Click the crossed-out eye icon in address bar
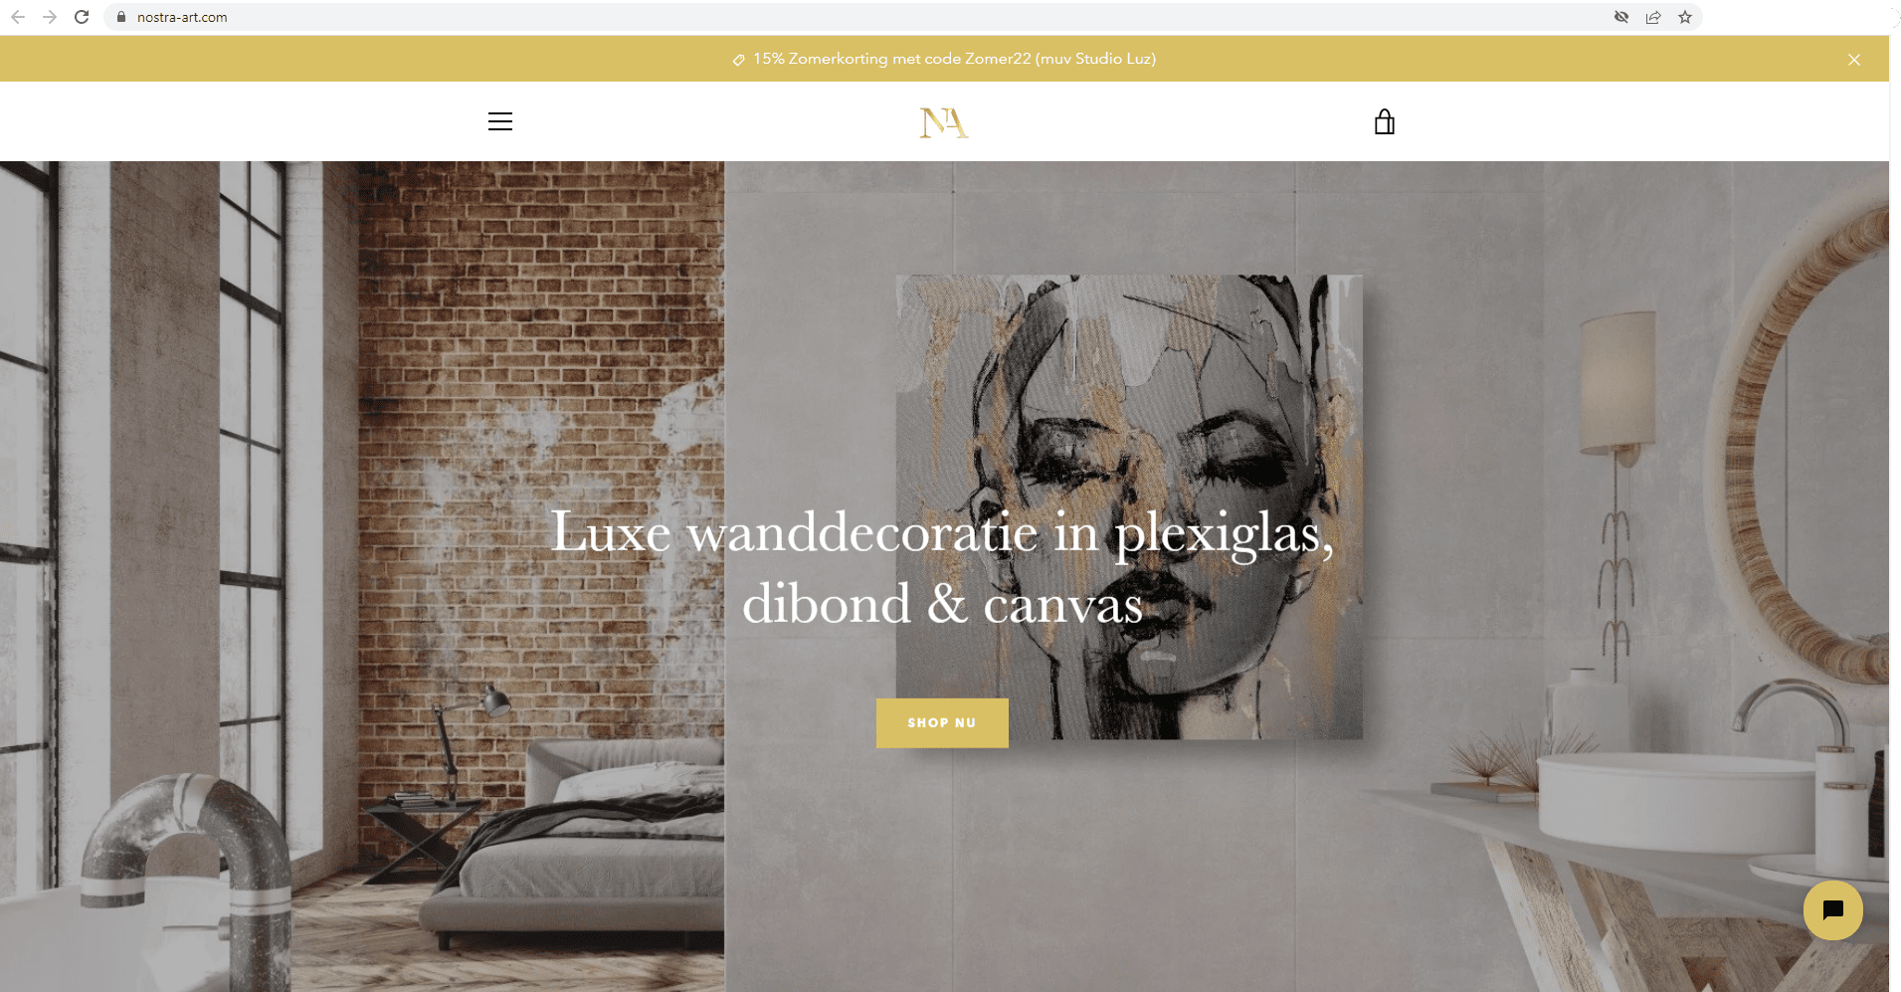Image resolution: width=1901 pixels, height=992 pixels. tap(1620, 17)
